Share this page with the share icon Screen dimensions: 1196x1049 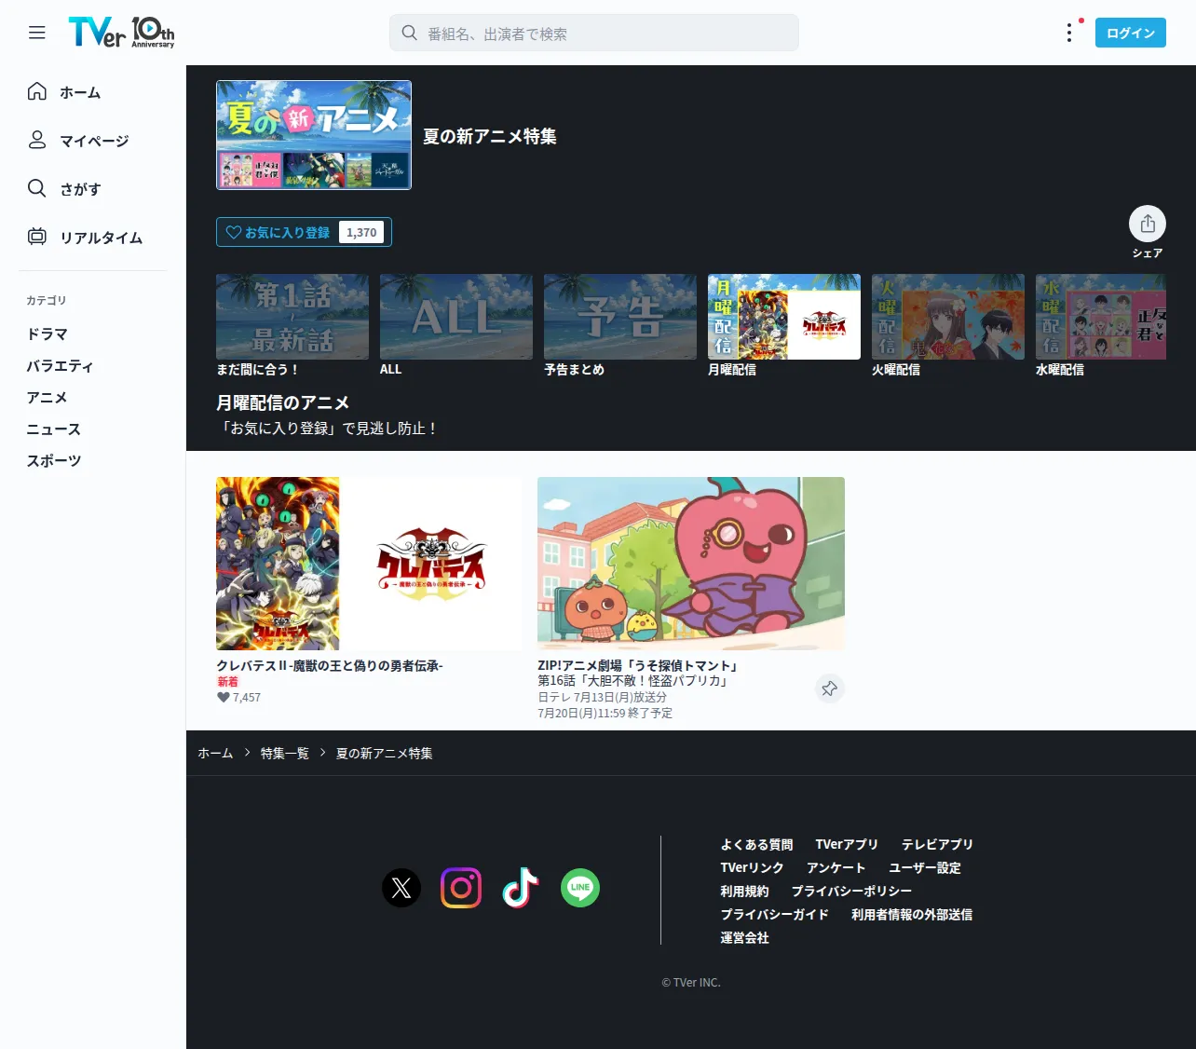pyautogui.click(x=1148, y=224)
